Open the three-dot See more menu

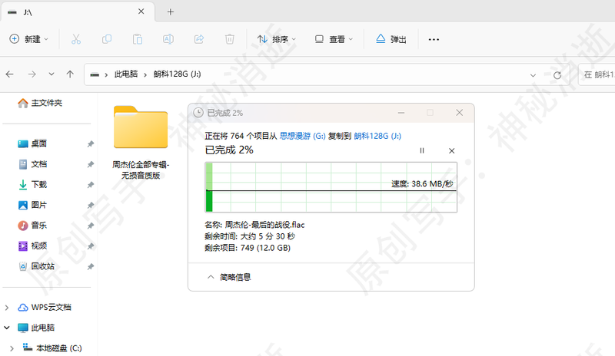click(x=434, y=39)
